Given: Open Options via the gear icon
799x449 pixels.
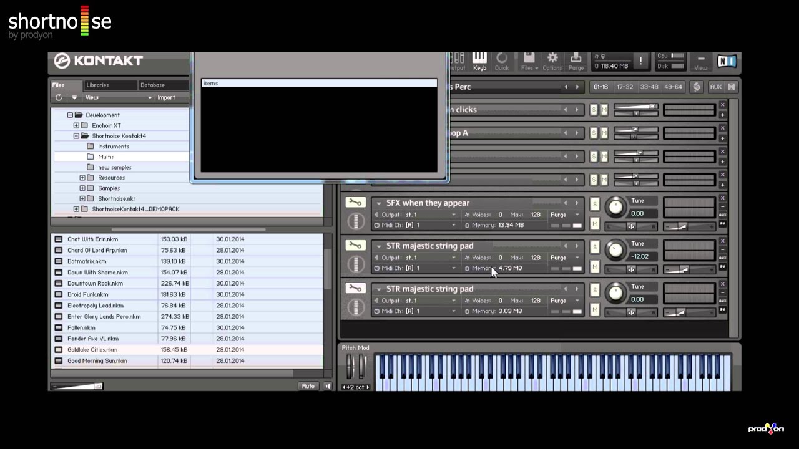Looking at the screenshot, I should point(552,60).
